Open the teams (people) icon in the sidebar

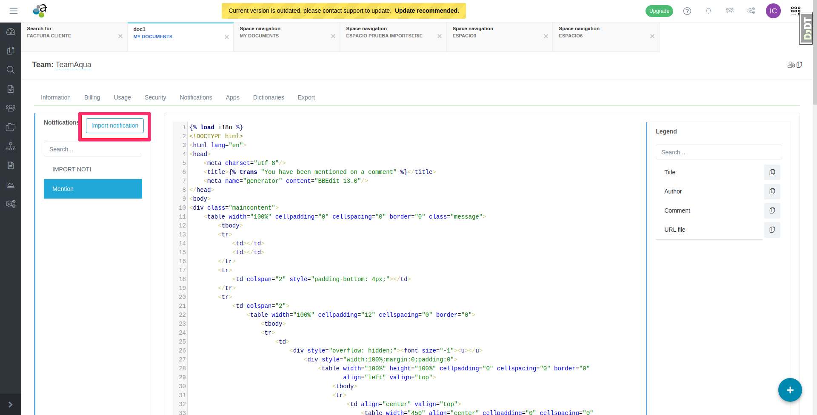[x=11, y=108]
